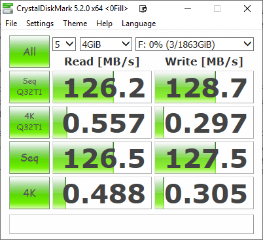
Task: Click the empty comment field at bottom
Action: point(131,224)
